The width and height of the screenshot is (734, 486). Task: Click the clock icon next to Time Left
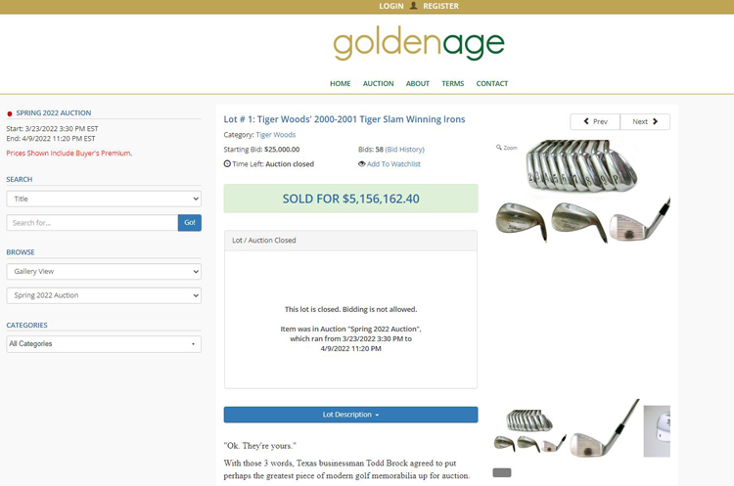227,163
